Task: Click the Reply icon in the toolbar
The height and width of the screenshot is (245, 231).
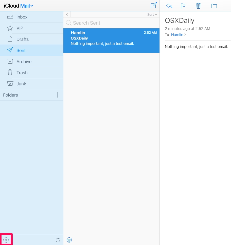Action: click(x=169, y=6)
